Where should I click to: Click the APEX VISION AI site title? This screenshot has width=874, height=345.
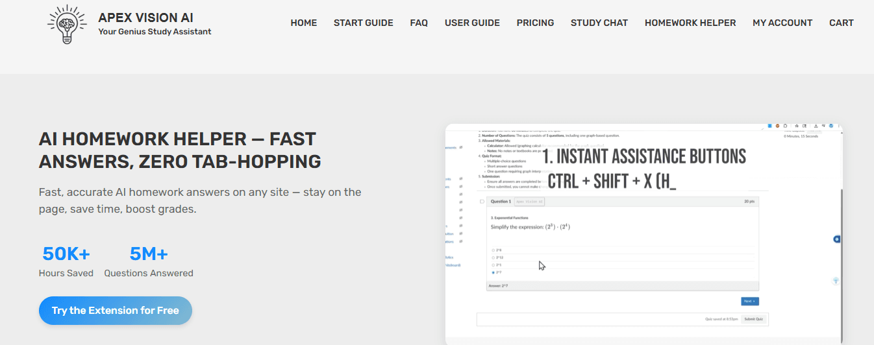(145, 18)
